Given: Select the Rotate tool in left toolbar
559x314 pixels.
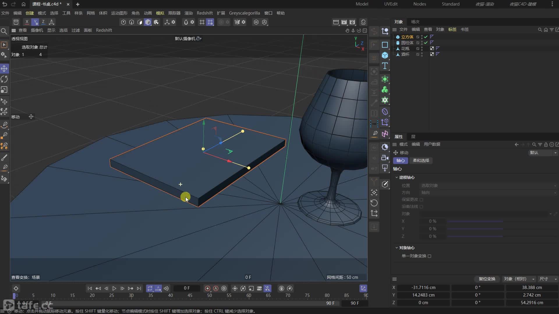Looking at the screenshot, I should [x=4, y=79].
